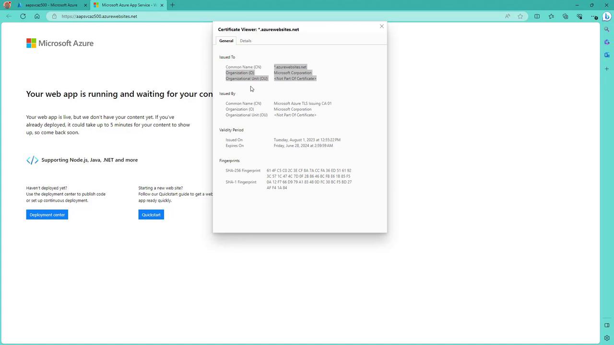Click the "Starting a new web site?" text
This screenshot has width=614, height=345.
(161, 188)
